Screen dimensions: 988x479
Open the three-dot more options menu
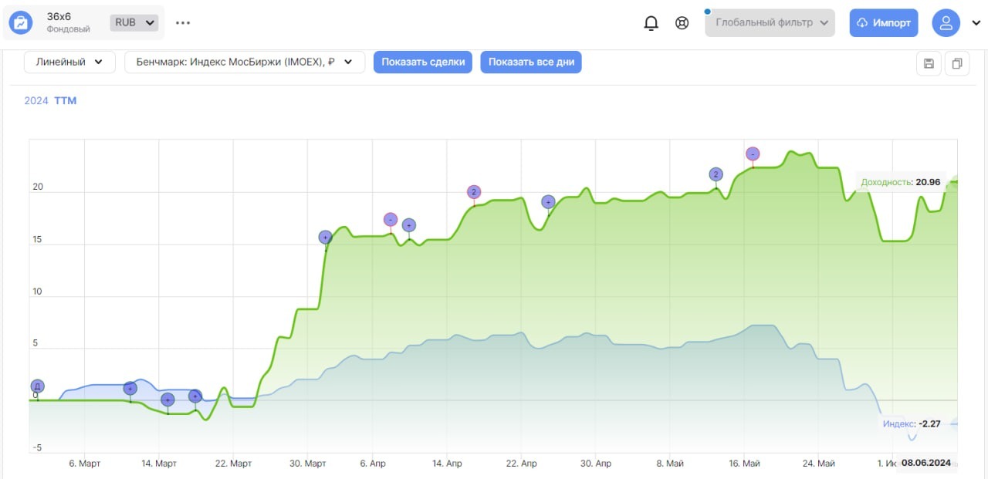[x=183, y=22]
